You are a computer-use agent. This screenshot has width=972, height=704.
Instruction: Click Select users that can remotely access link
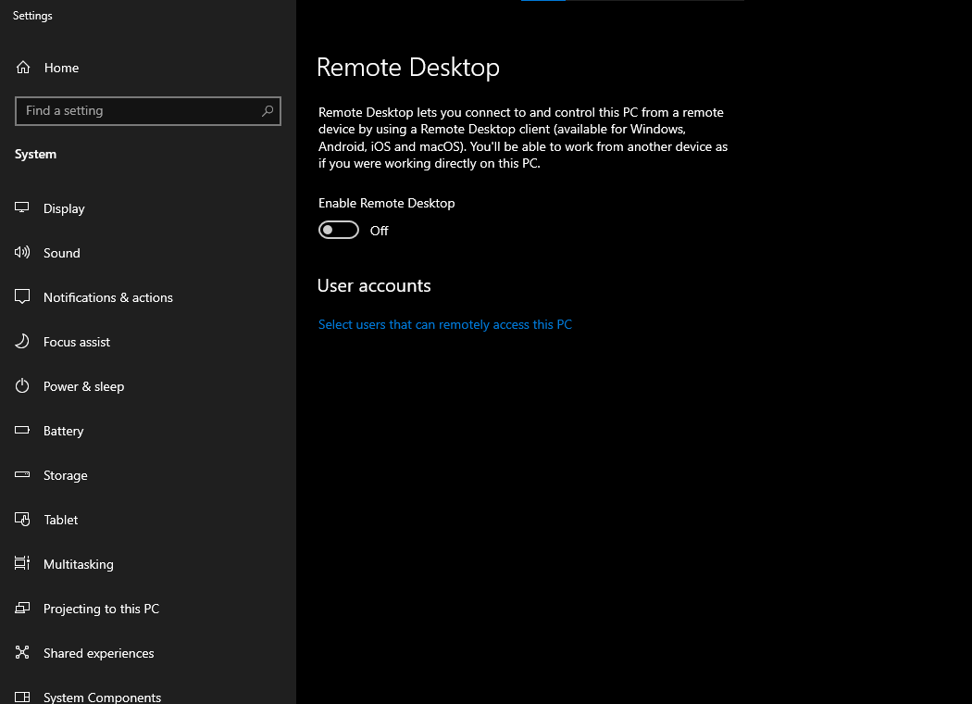coord(445,324)
